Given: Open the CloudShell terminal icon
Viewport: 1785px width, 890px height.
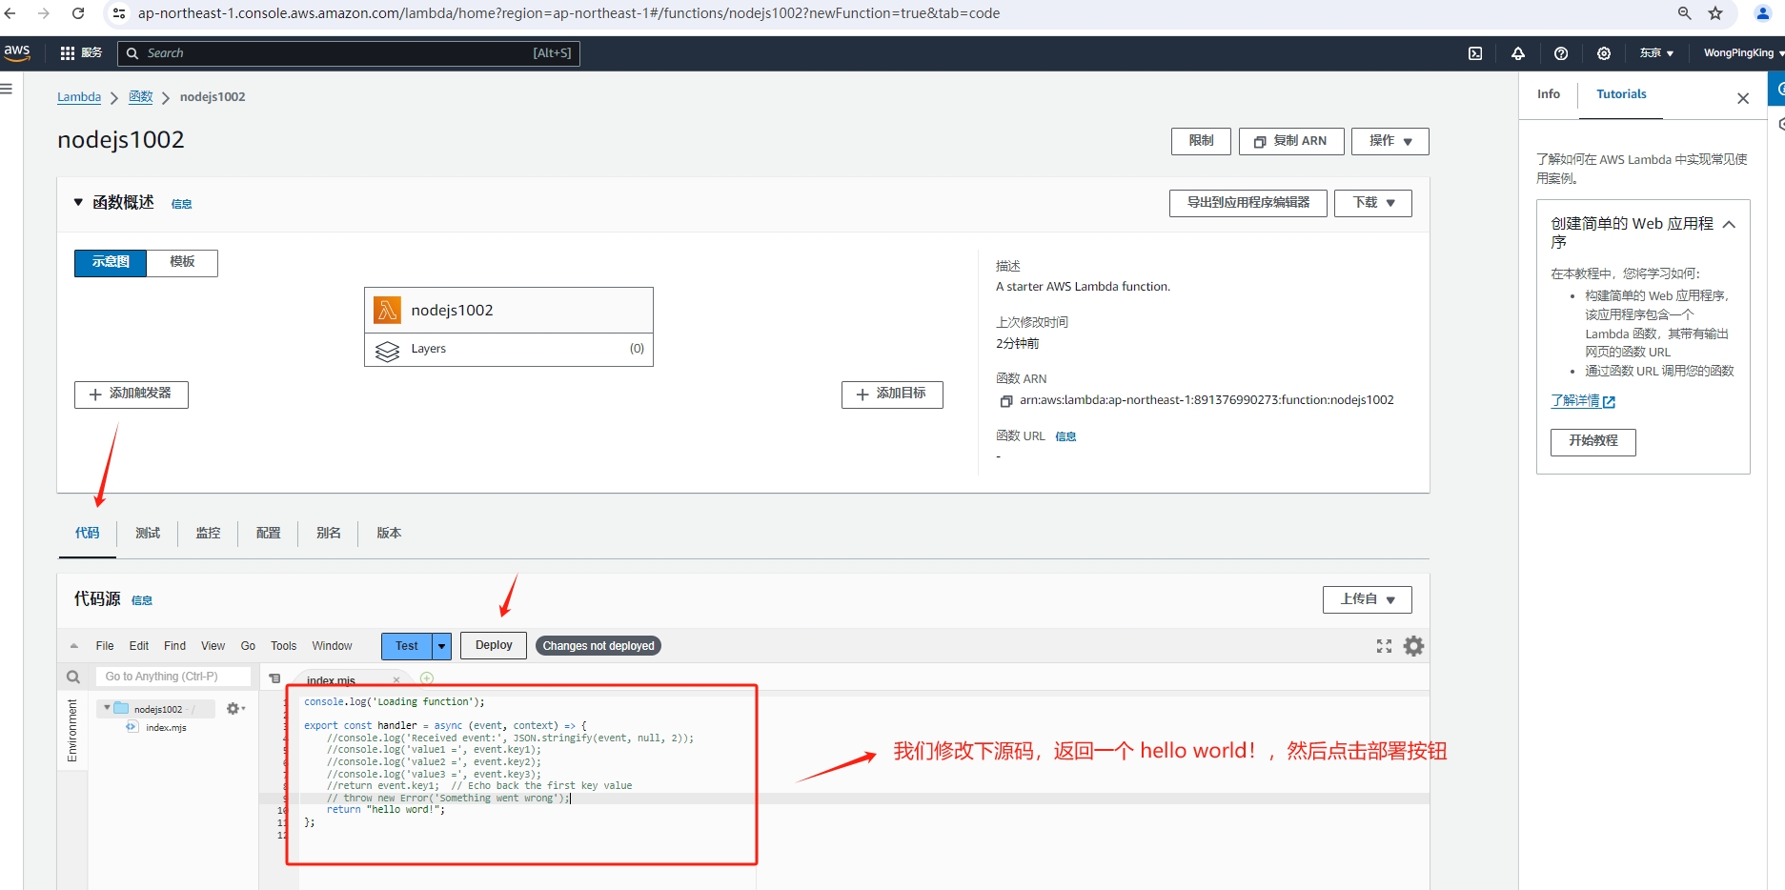Looking at the screenshot, I should 1475,53.
